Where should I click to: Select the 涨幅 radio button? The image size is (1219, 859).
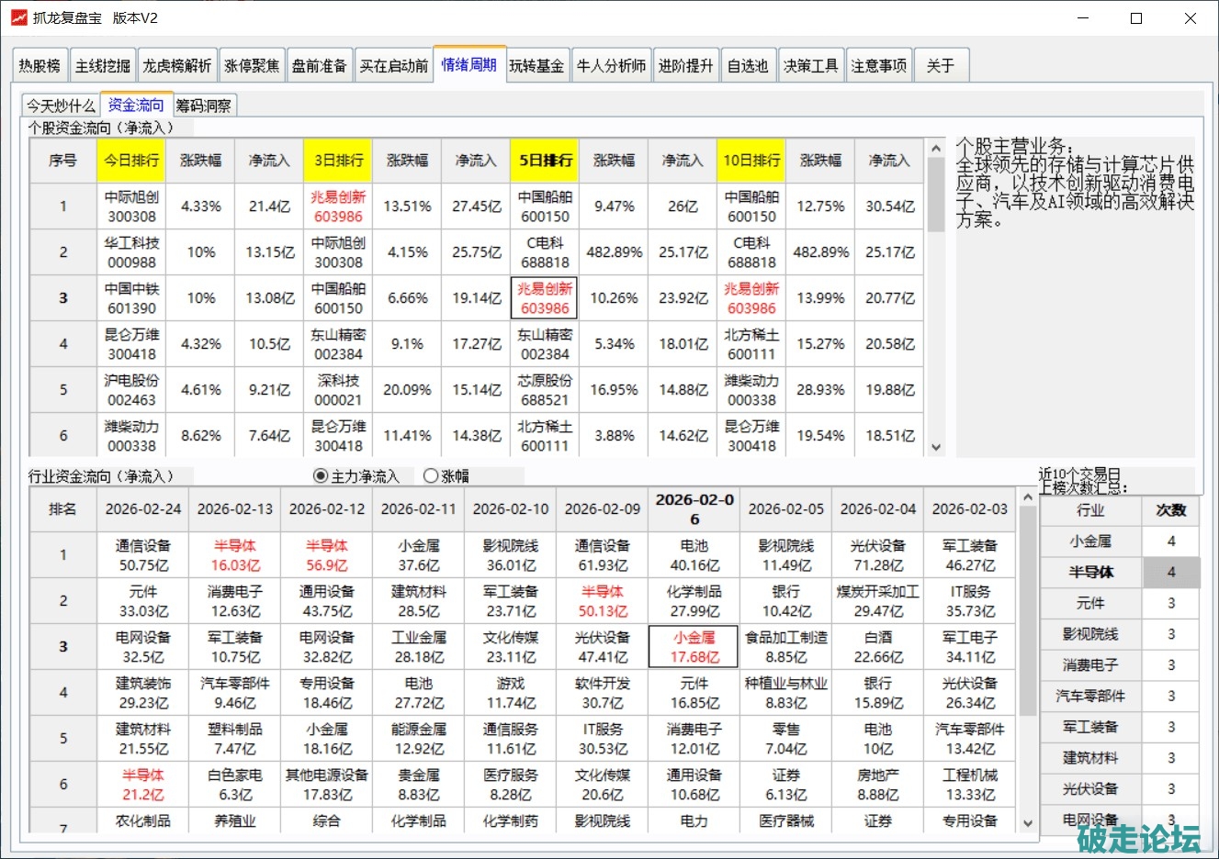431,475
